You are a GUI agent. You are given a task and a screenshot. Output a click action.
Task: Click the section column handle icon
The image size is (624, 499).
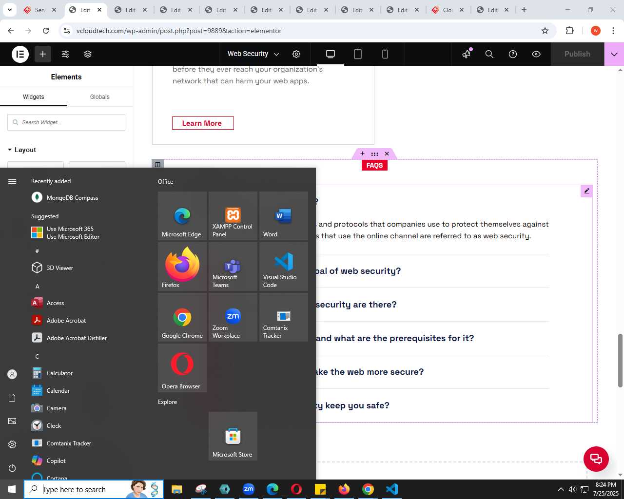click(157, 165)
